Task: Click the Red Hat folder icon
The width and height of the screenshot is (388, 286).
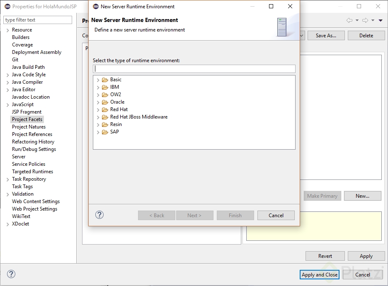Action: click(105, 109)
